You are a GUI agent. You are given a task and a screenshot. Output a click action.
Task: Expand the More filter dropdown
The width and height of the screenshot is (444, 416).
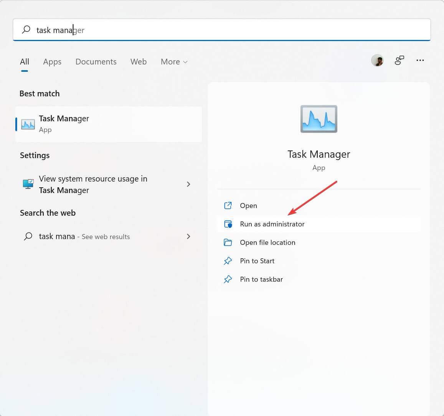174,62
